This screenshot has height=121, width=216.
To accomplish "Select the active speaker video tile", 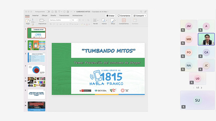I will [206, 39].
